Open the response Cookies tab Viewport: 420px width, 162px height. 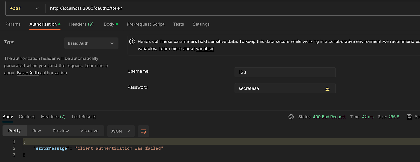click(x=27, y=117)
